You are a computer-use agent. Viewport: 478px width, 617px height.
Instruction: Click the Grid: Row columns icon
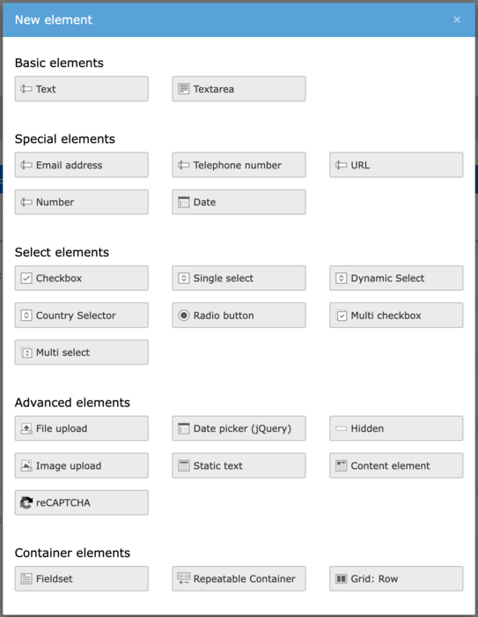(x=341, y=578)
